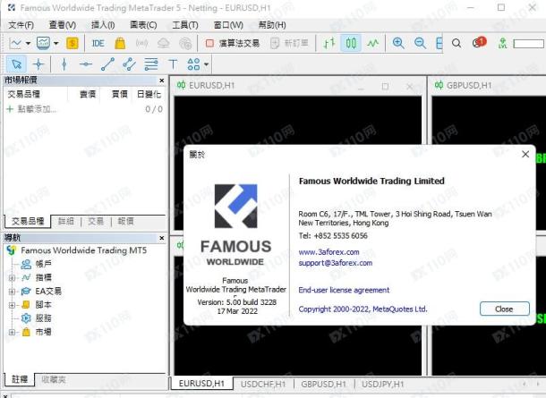This screenshot has width=546, height=398.
Task: Select the crosshair tool
Action: [38, 64]
